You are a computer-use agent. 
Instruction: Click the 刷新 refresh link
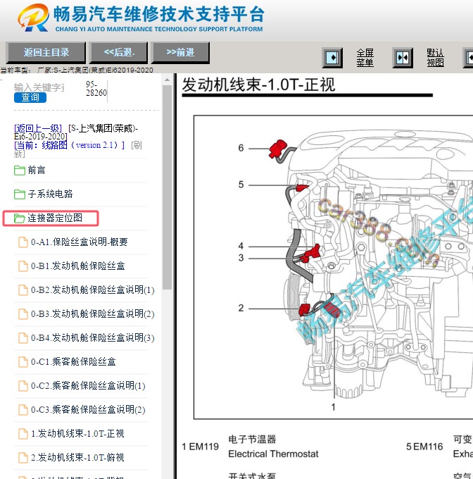(x=137, y=145)
